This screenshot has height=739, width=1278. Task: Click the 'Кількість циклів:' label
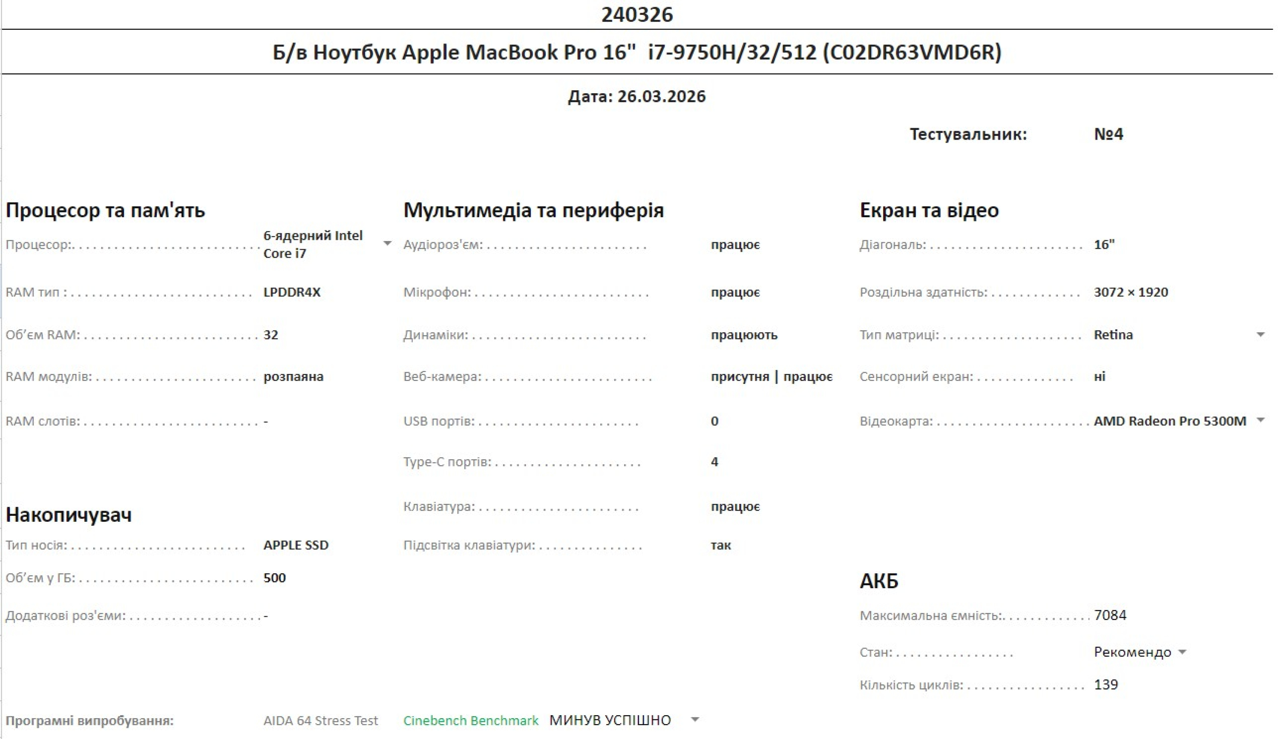coord(911,685)
